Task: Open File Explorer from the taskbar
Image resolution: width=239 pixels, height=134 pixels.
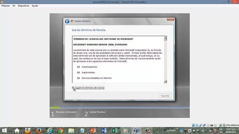Action: pos(71,131)
